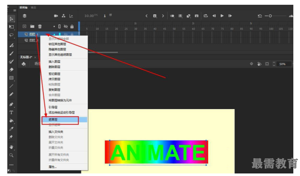Viewport: 300px width, 176px height.
Task: Select the Classic Brush tool
Action: [11, 53]
